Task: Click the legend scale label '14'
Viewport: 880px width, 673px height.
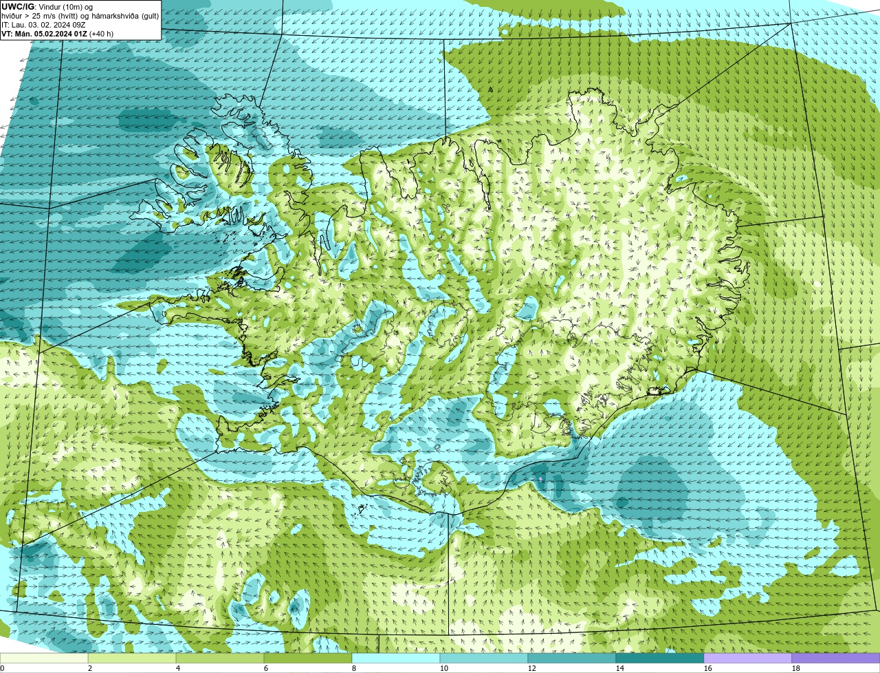Action: [x=620, y=668]
